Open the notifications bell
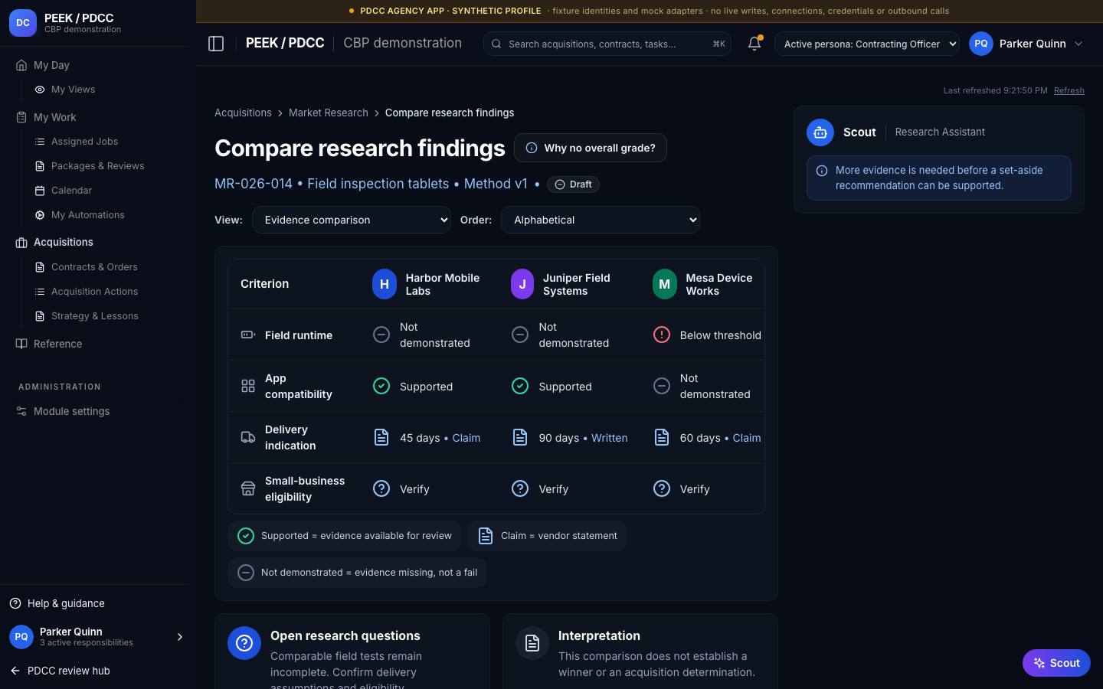The height and width of the screenshot is (689, 1103). [x=754, y=44]
